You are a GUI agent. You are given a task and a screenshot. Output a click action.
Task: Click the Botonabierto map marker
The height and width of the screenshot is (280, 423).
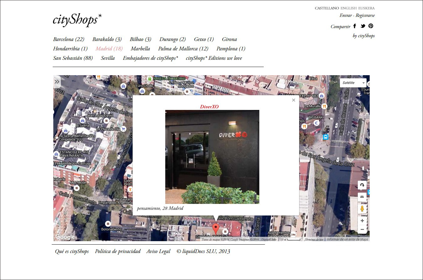[108, 224]
